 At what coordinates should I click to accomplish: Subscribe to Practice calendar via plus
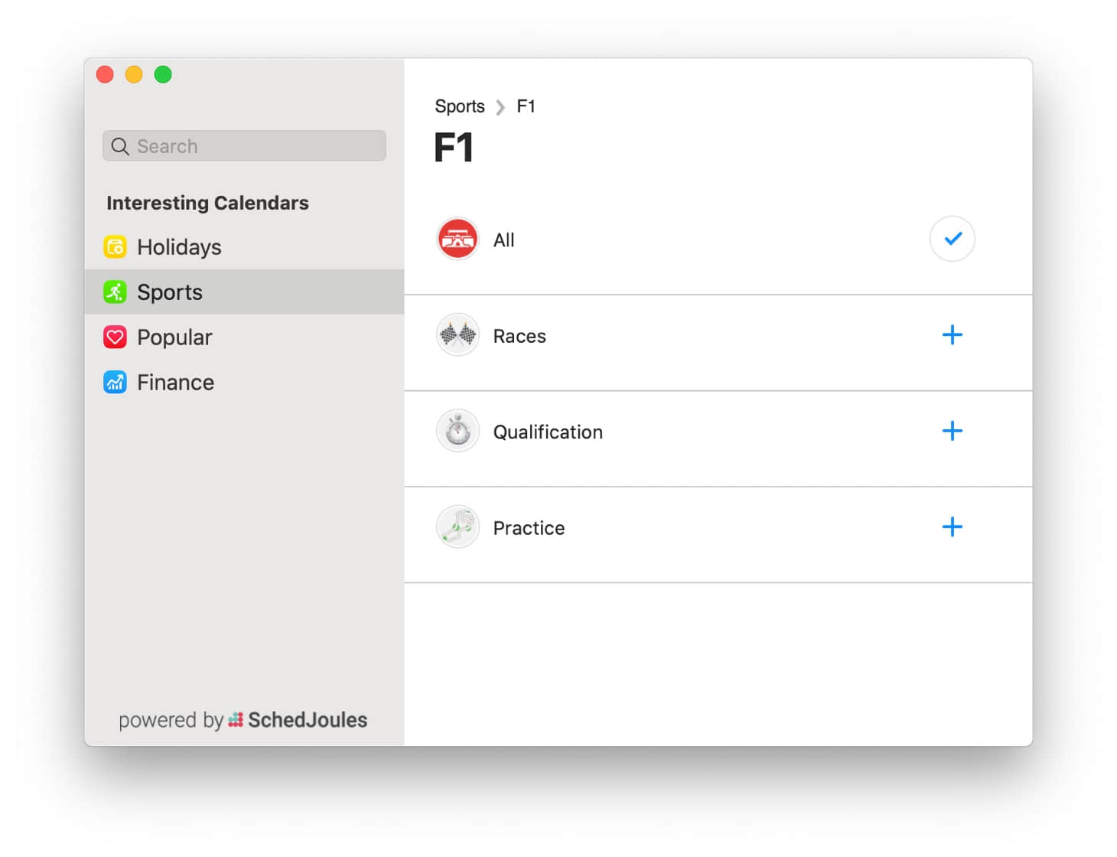[952, 527]
